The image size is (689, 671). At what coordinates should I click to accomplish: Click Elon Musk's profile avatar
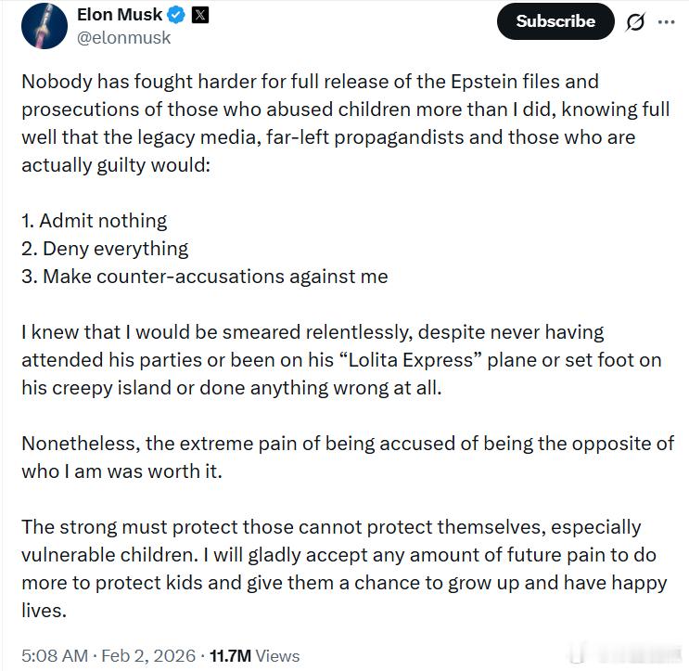pyautogui.click(x=44, y=25)
